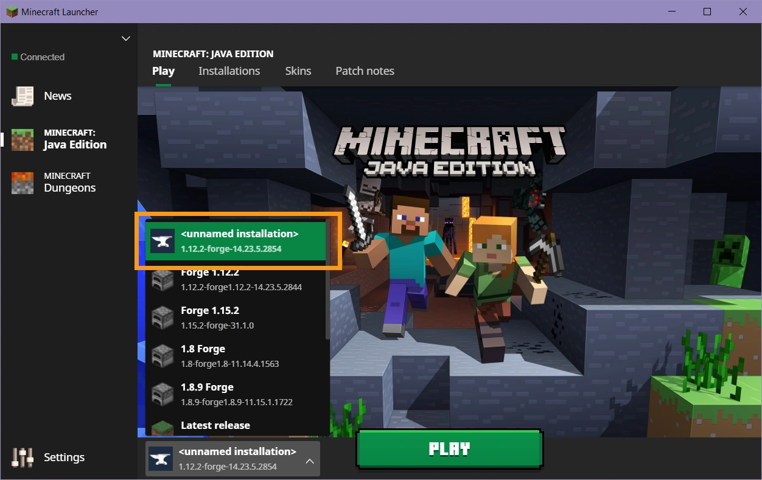Click the furnace icon beside Forge 1.12.2

[x=163, y=279]
